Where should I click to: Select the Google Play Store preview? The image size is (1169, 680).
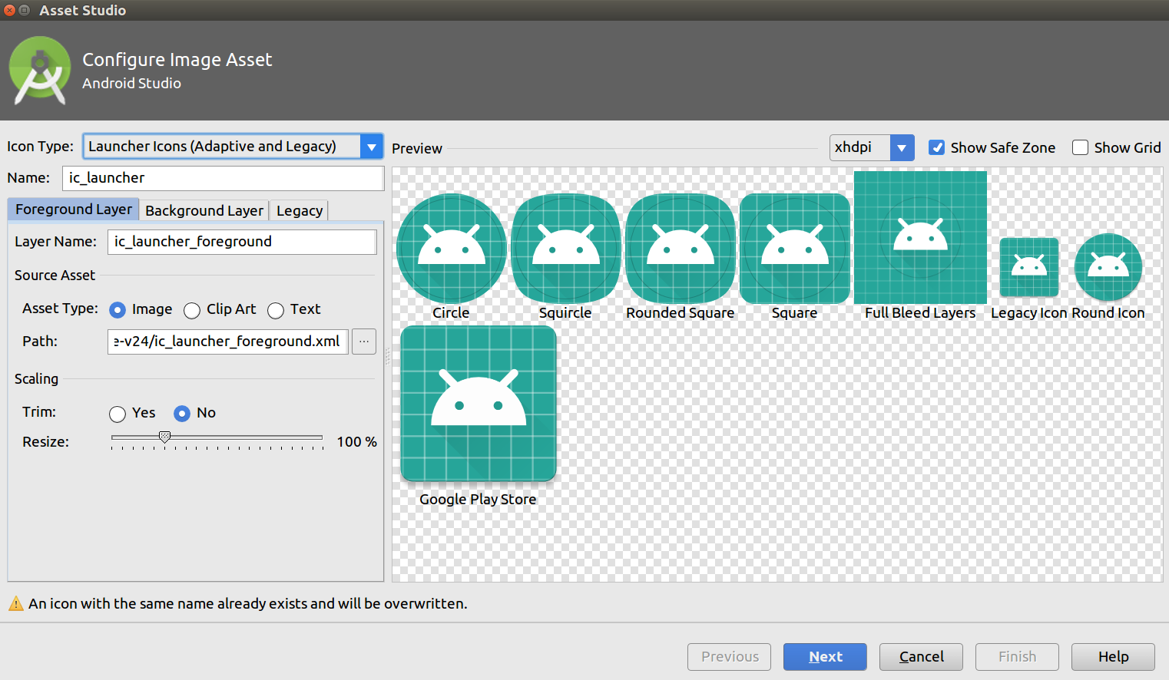(479, 404)
